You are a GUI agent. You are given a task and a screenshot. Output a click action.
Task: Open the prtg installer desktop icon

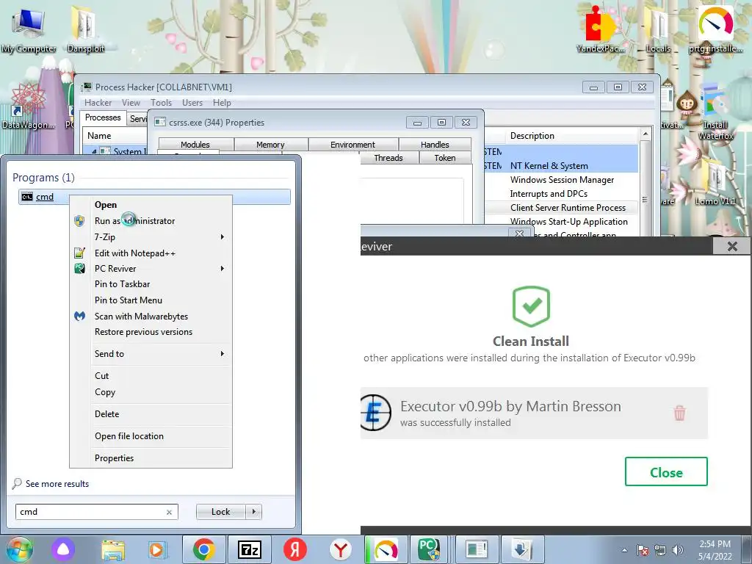click(x=715, y=29)
